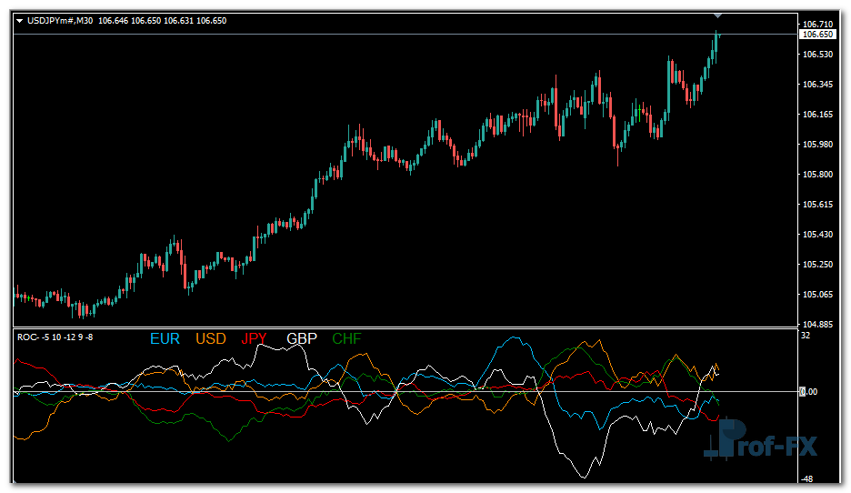Image resolution: width=851 pixels, height=493 pixels.
Task: Click the 105.065 price scale label
Action: pos(818,295)
